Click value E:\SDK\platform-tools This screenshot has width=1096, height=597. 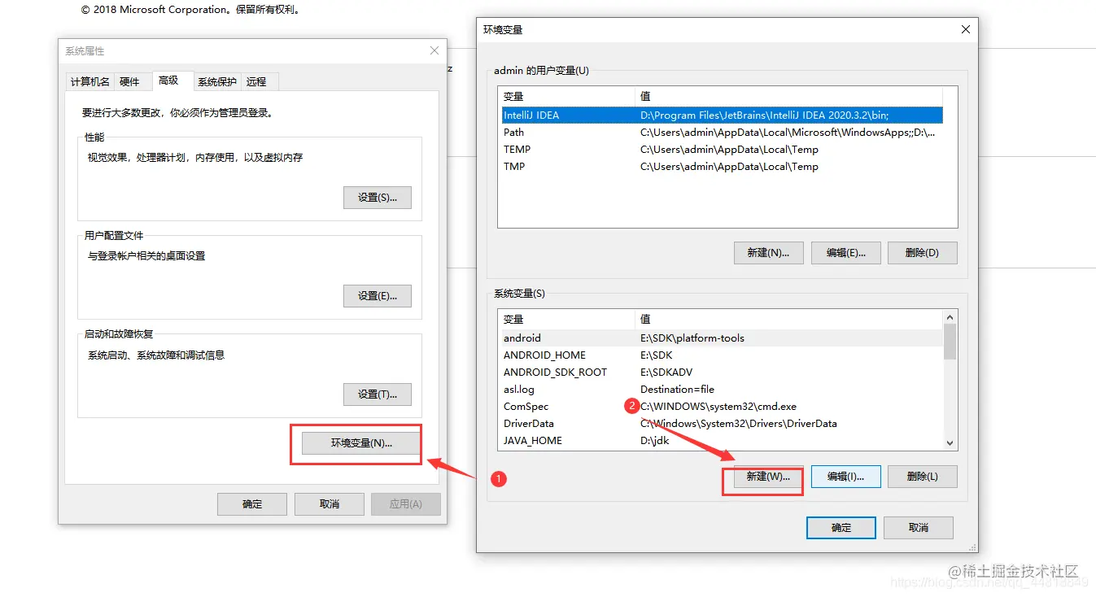click(x=692, y=338)
